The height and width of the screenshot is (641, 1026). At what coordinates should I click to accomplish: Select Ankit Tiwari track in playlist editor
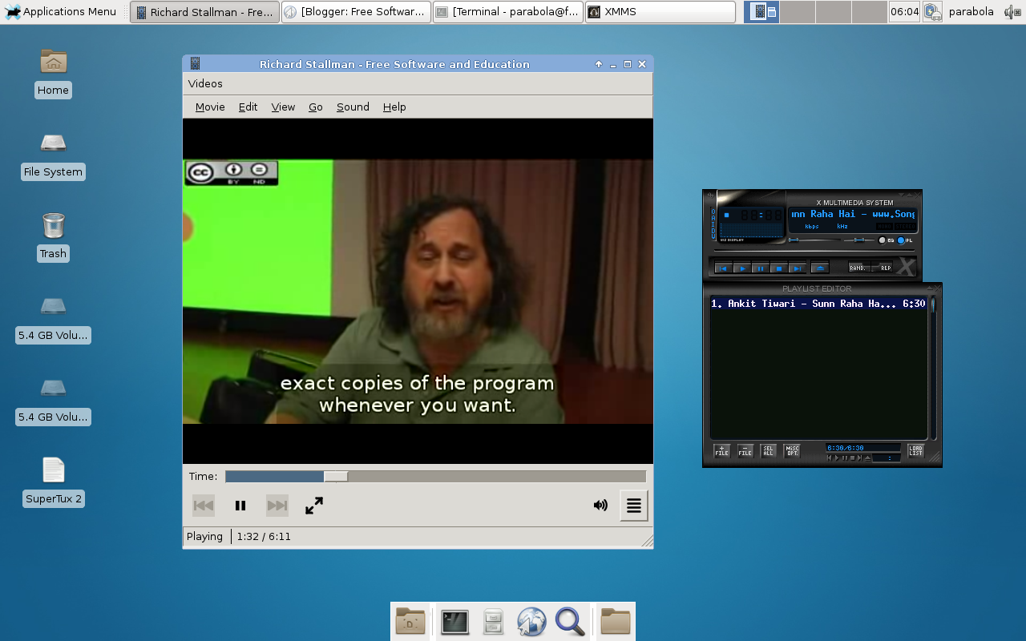point(818,304)
